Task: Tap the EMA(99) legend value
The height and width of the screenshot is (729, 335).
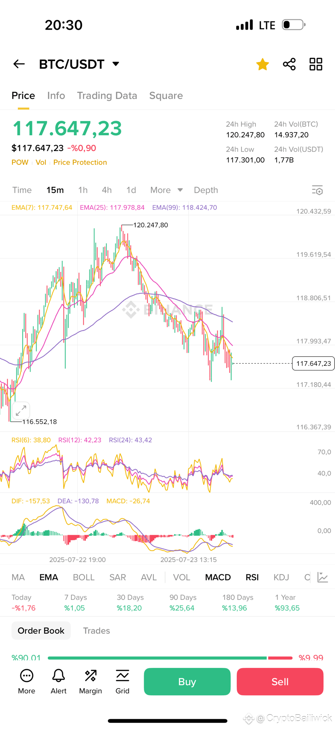Action: point(184,207)
